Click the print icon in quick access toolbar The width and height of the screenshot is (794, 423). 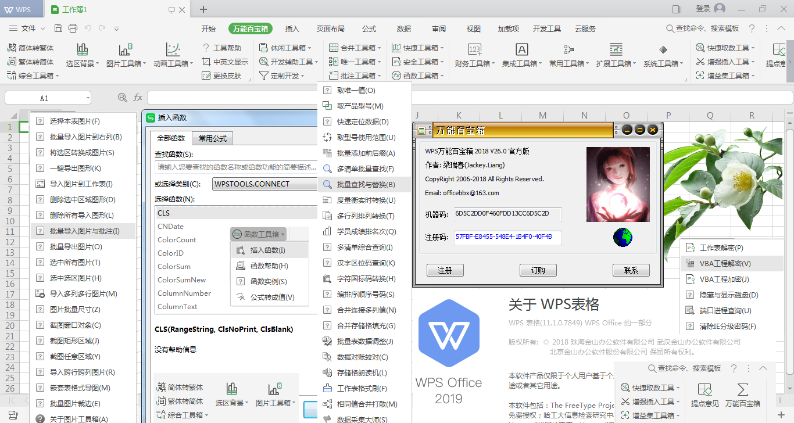pyautogui.click(x=73, y=28)
